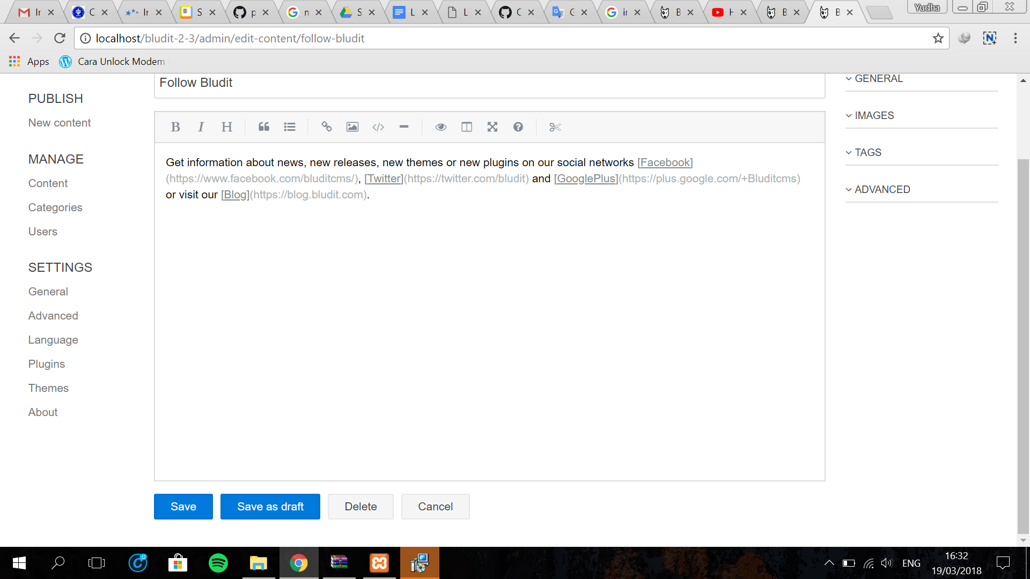
Task: Click the Save as draft button
Action: [x=270, y=507]
